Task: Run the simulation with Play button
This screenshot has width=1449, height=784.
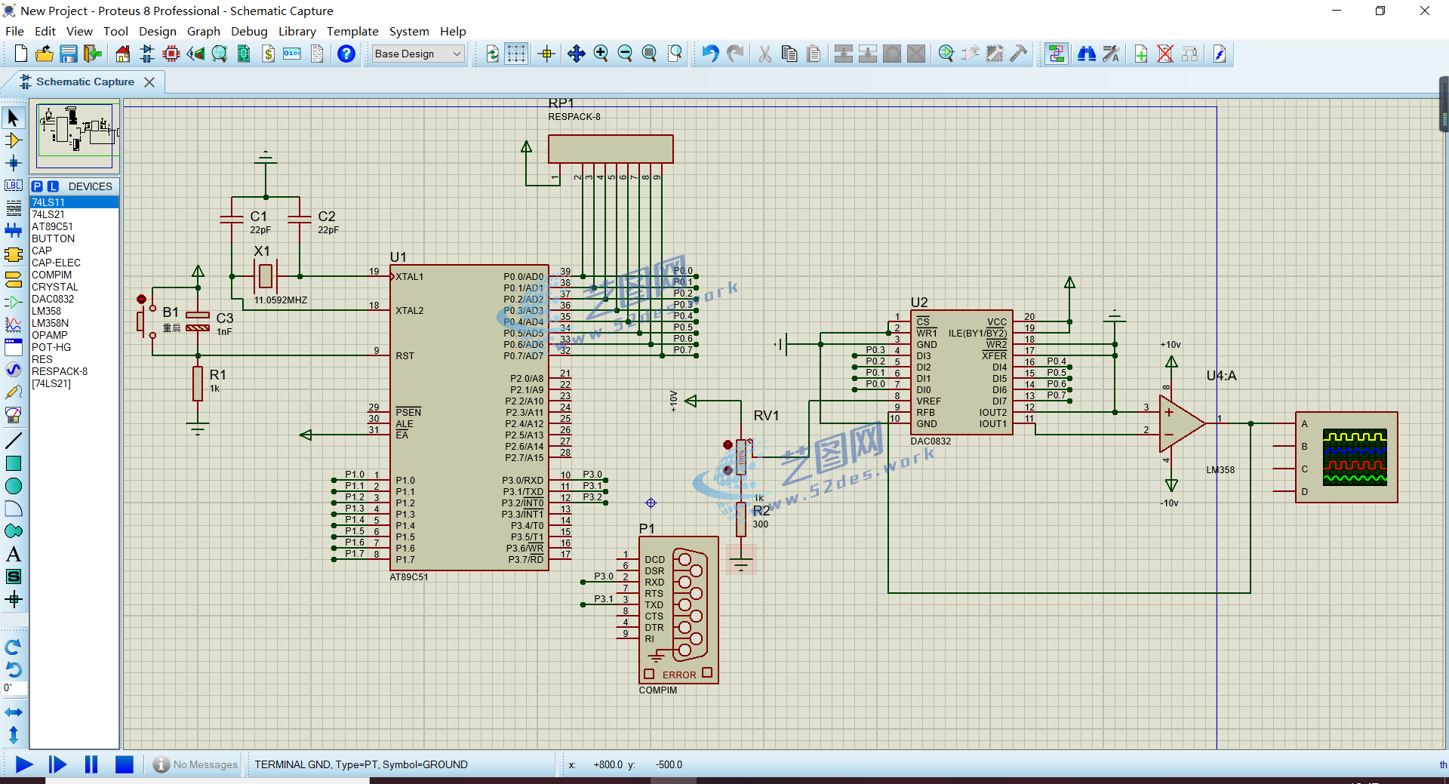Action: [x=24, y=764]
